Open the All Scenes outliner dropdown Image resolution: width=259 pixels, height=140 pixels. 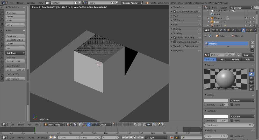tap(241, 8)
